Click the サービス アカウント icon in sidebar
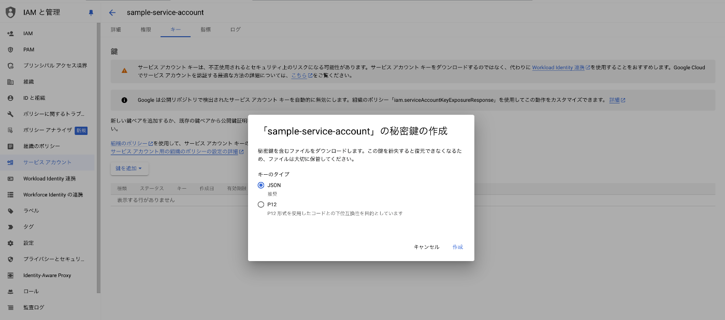This screenshot has width=725, height=320. click(x=10, y=162)
